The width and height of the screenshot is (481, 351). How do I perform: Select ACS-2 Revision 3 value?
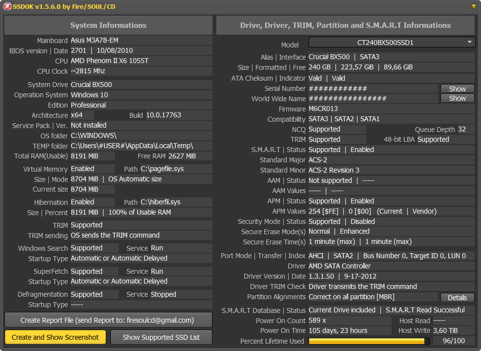click(392, 170)
